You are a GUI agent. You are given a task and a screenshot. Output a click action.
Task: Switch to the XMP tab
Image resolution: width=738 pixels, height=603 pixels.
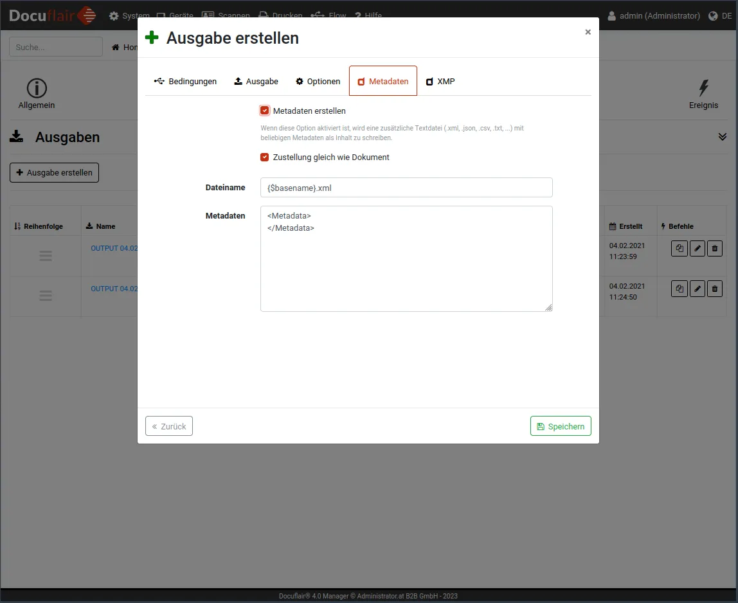440,82
